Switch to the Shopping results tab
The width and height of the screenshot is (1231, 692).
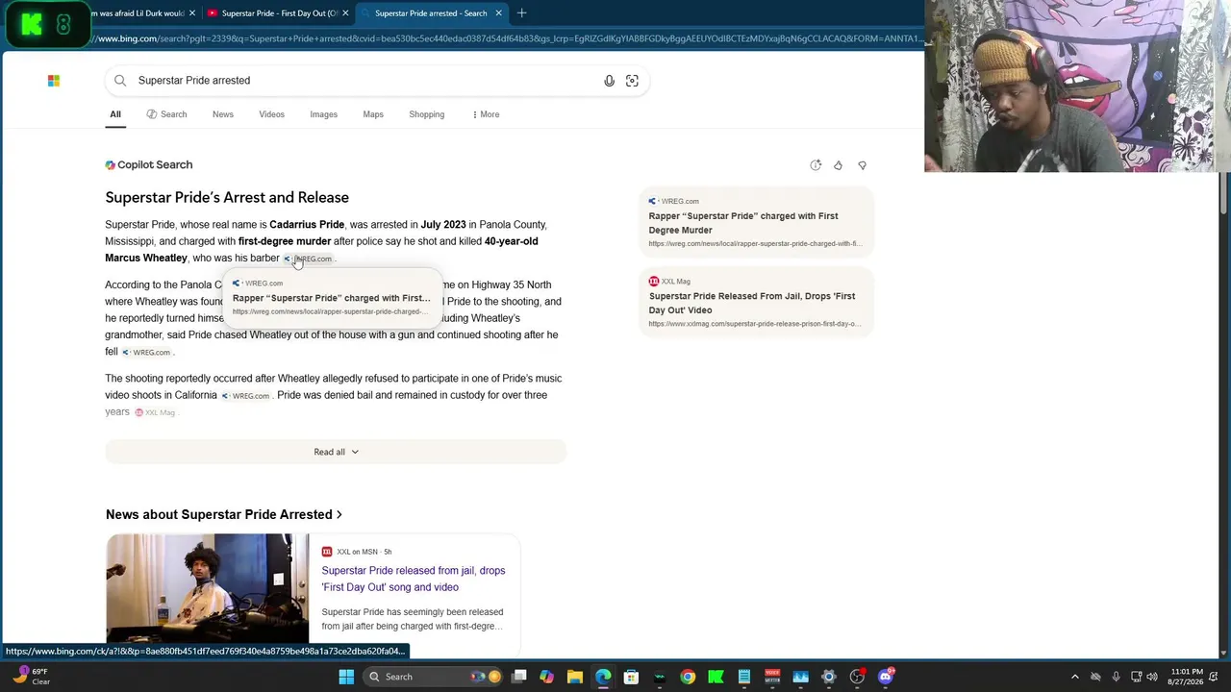coord(427,114)
